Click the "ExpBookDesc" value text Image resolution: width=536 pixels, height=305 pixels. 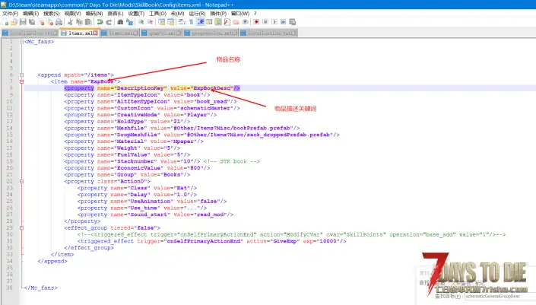[x=212, y=88]
